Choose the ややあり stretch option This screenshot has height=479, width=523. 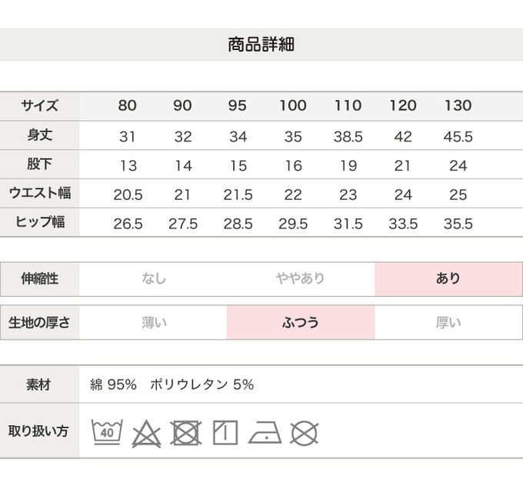[301, 279]
